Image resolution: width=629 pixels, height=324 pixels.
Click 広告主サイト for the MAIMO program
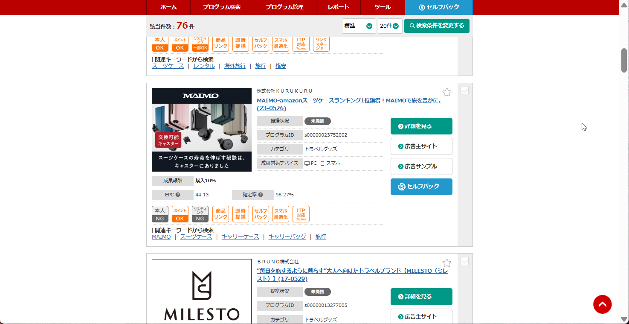[x=421, y=146]
